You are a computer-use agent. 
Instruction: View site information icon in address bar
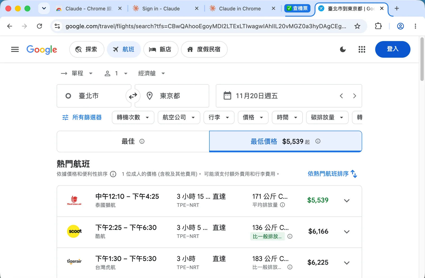coord(57,26)
